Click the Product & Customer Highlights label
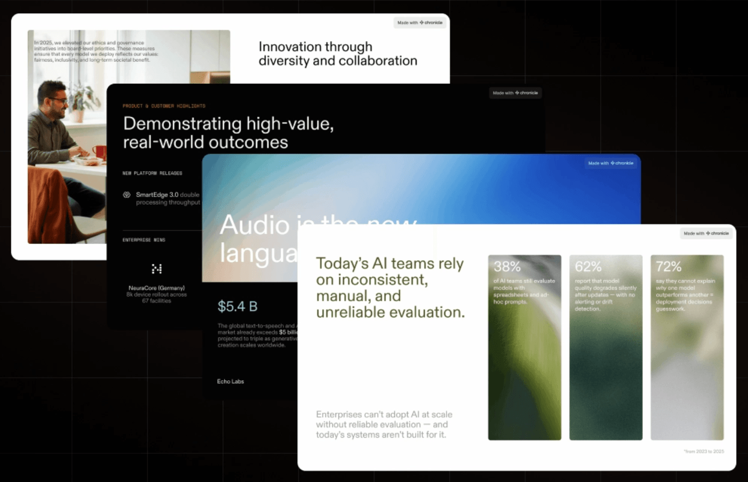This screenshot has height=482, width=748. tap(164, 106)
